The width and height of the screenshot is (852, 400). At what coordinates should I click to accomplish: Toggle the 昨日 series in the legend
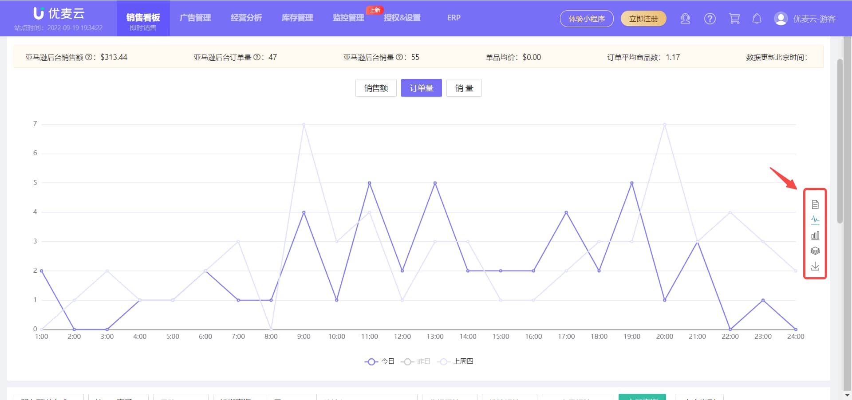tap(417, 361)
